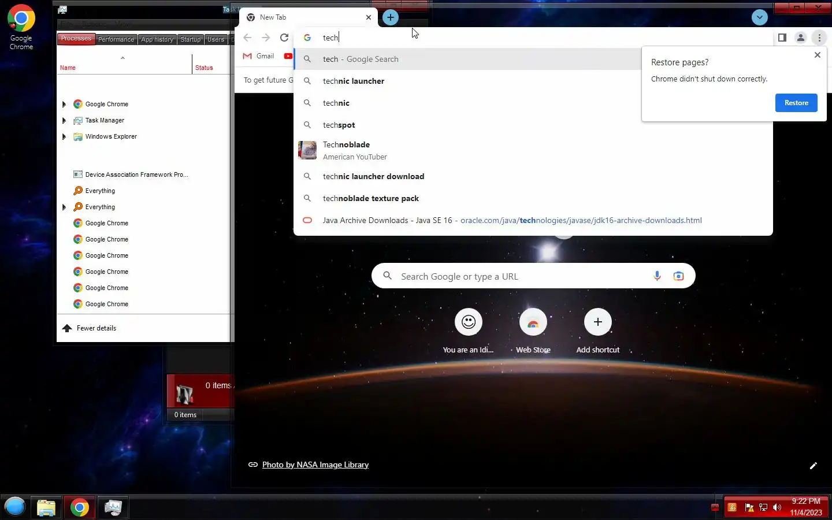Expand the Windows Explorer app group arrow
The height and width of the screenshot is (520, 832).
(64, 136)
